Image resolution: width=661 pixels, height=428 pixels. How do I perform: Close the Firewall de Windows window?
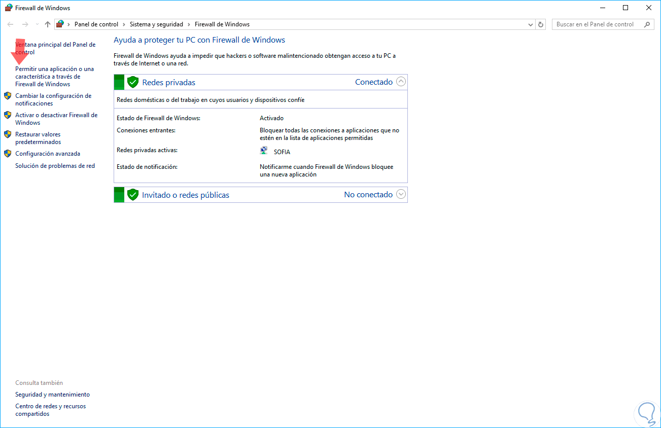coord(649,8)
